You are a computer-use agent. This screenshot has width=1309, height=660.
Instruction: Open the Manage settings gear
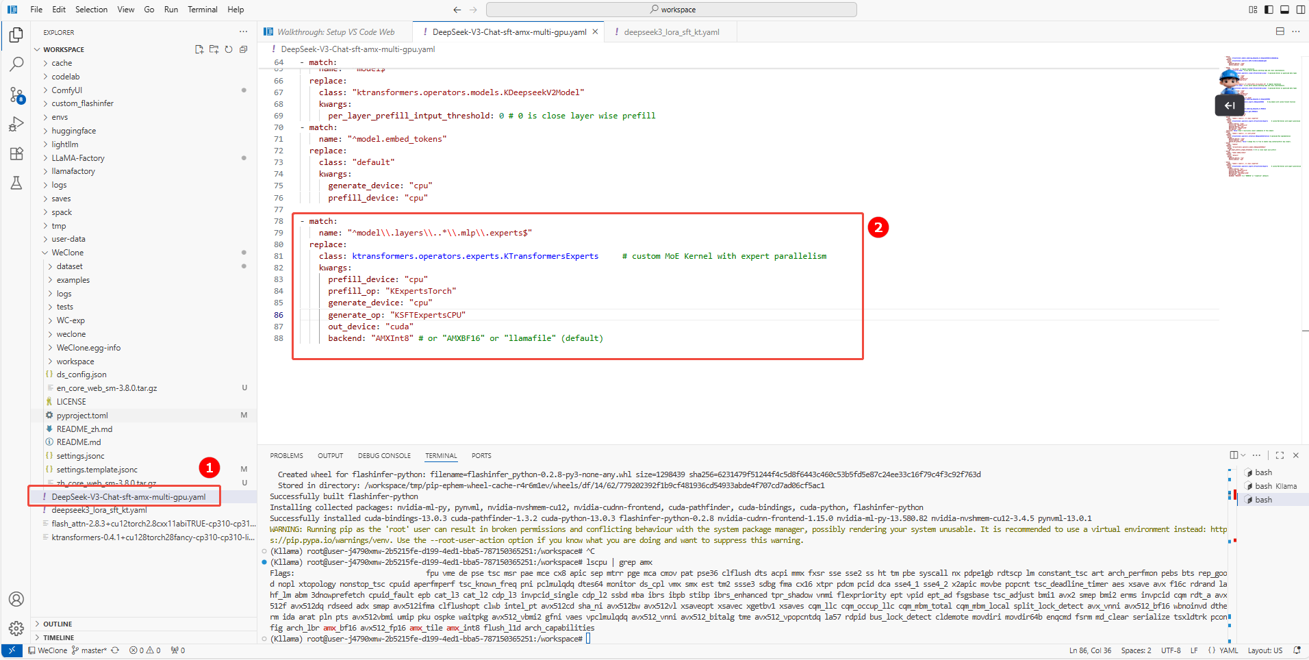[x=16, y=628]
